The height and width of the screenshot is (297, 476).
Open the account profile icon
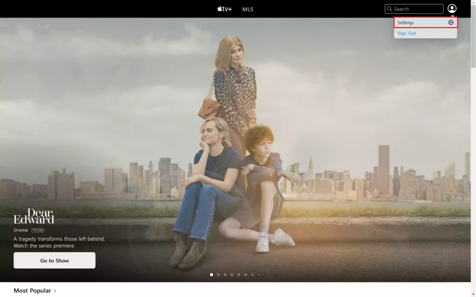click(x=452, y=9)
